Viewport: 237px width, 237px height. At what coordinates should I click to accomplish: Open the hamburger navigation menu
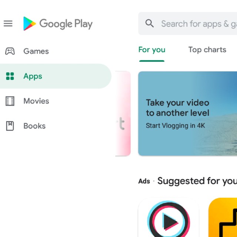[x=8, y=23]
